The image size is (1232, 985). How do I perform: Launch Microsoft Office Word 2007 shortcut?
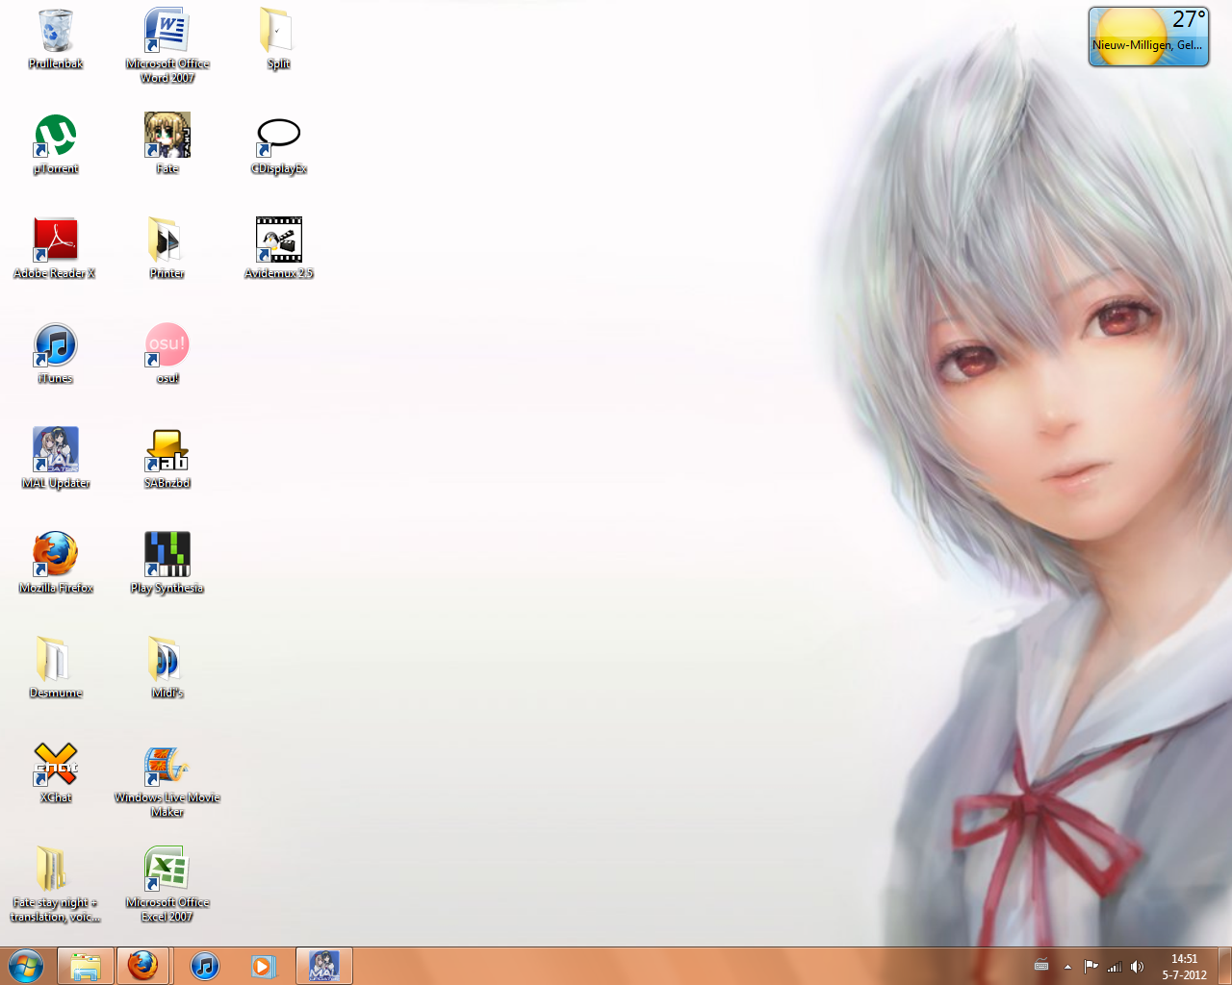click(x=167, y=45)
